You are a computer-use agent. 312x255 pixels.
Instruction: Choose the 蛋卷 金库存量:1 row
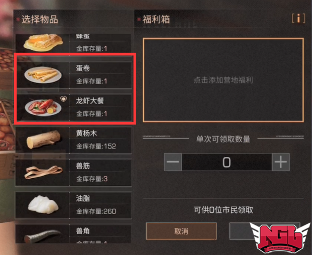click(74, 75)
